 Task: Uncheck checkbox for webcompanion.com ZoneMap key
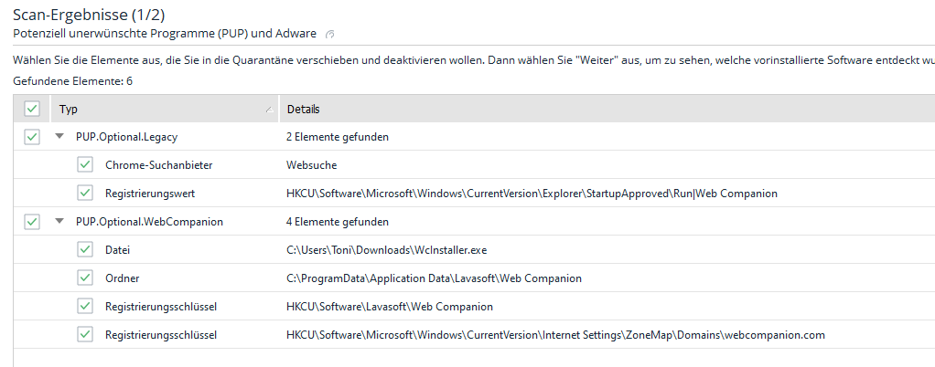pyautogui.click(x=85, y=334)
